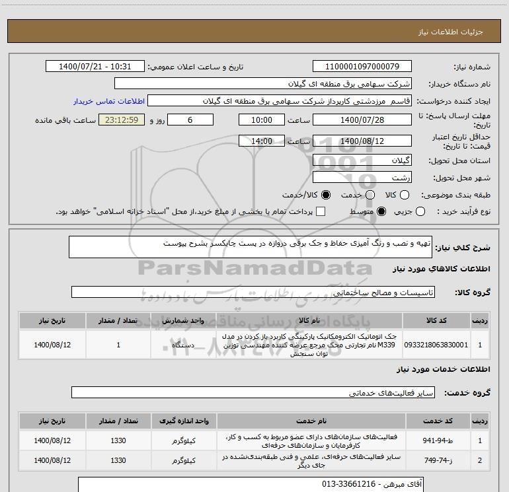Click service code ز-74-749

point(438,460)
